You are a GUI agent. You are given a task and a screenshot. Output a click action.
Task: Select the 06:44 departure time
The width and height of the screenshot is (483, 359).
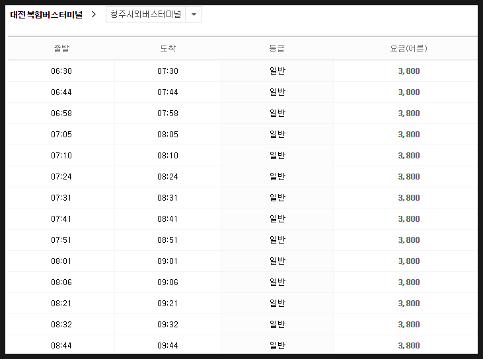61,92
